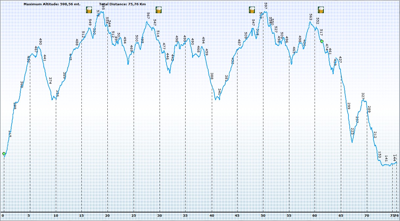Click the beer mug icon left of the 597 peak

(252, 10)
